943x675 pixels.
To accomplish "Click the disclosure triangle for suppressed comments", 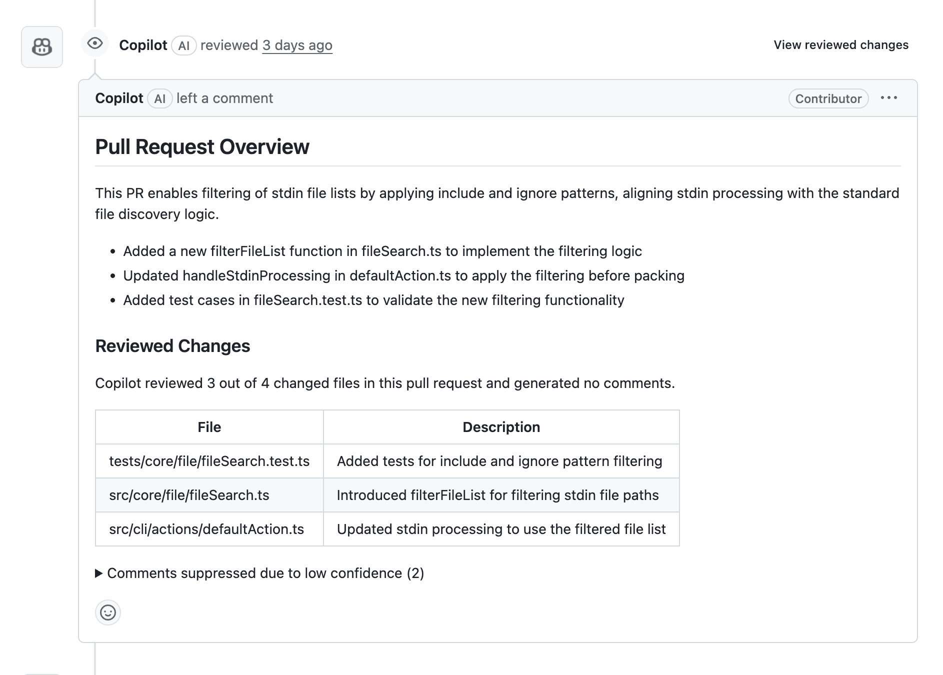I will [99, 573].
